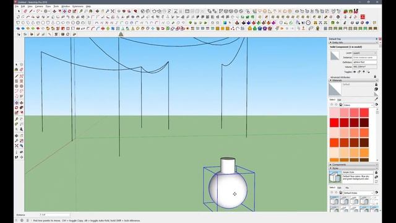Pick the Scale tool in left palette

pos(17,113)
